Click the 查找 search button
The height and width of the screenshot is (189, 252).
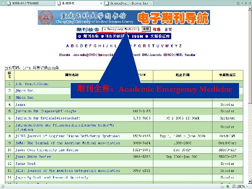pos(146,29)
